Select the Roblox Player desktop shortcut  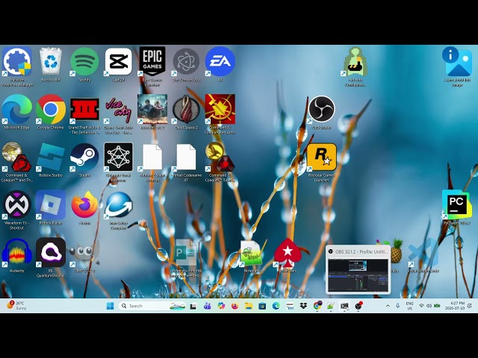[x=51, y=206]
